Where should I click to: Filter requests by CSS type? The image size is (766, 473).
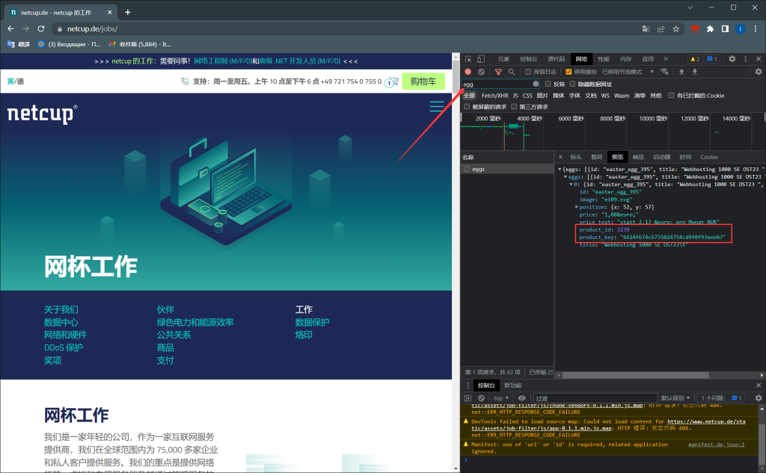(x=527, y=96)
